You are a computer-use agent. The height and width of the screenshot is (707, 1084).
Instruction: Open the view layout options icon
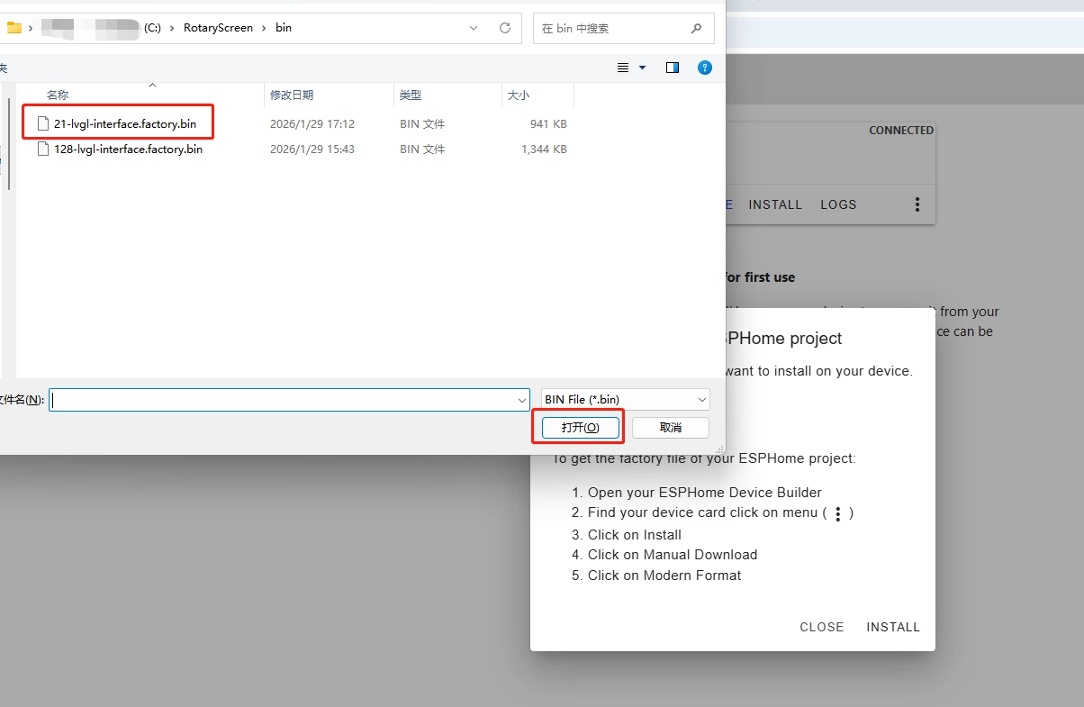point(623,68)
